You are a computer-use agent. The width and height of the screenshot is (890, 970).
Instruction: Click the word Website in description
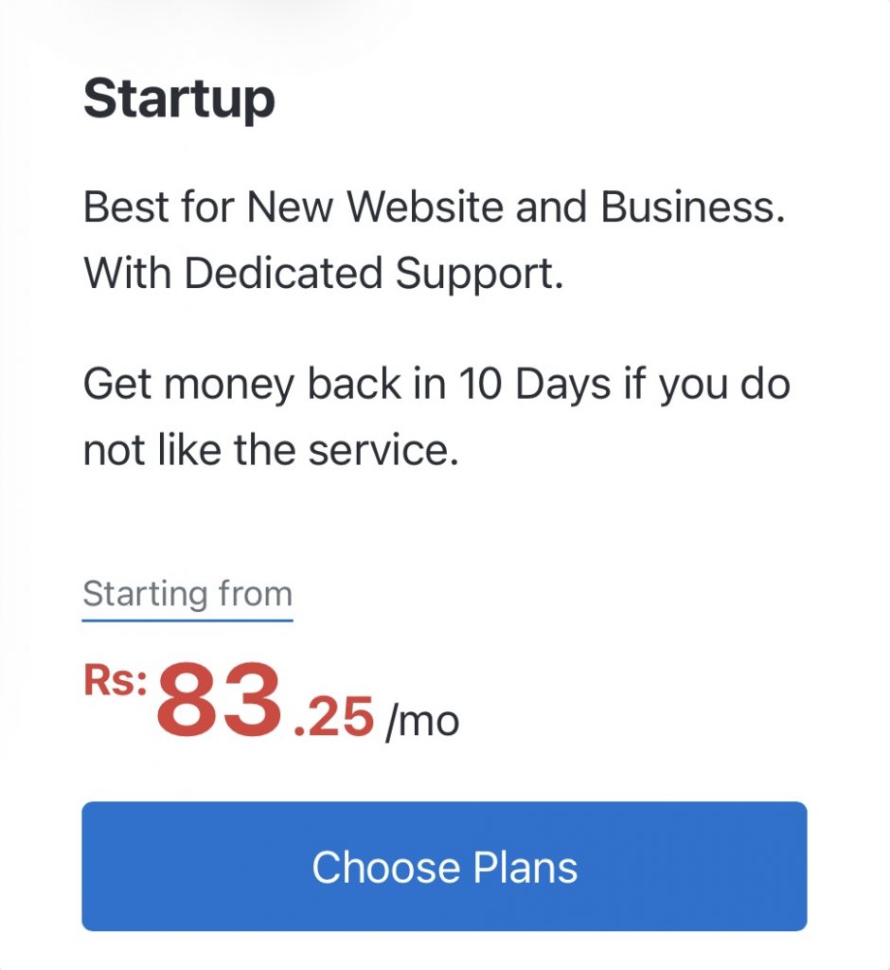[425, 207]
